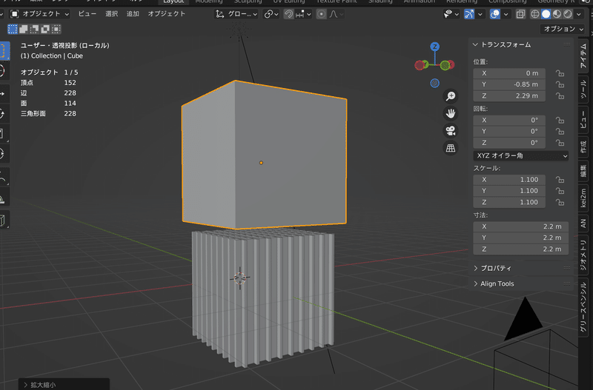
Task: Open the オプション dropdown
Action: (563, 29)
